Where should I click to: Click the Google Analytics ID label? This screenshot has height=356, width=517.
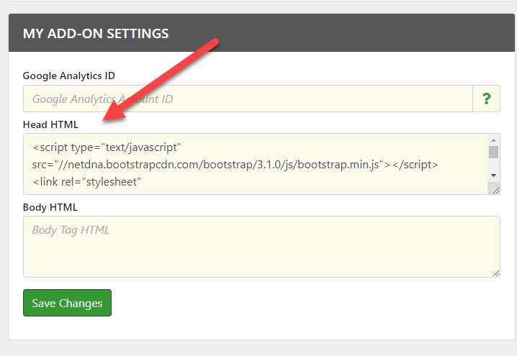pyautogui.click(x=69, y=76)
